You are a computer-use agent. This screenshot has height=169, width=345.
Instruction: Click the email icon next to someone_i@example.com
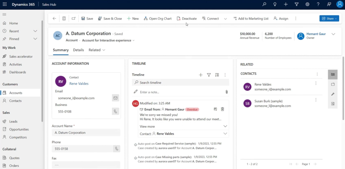coord(116,98)
